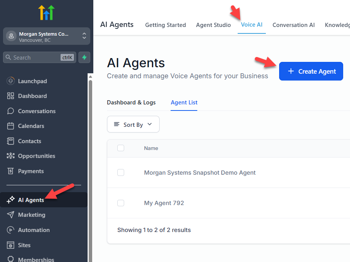Open Morgan Systems Snapshot Demo Agent
Screen dimensions: 350x262
tap(200, 173)
